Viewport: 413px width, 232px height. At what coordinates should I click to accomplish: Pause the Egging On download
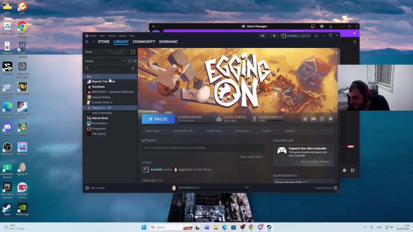[158, 119]
